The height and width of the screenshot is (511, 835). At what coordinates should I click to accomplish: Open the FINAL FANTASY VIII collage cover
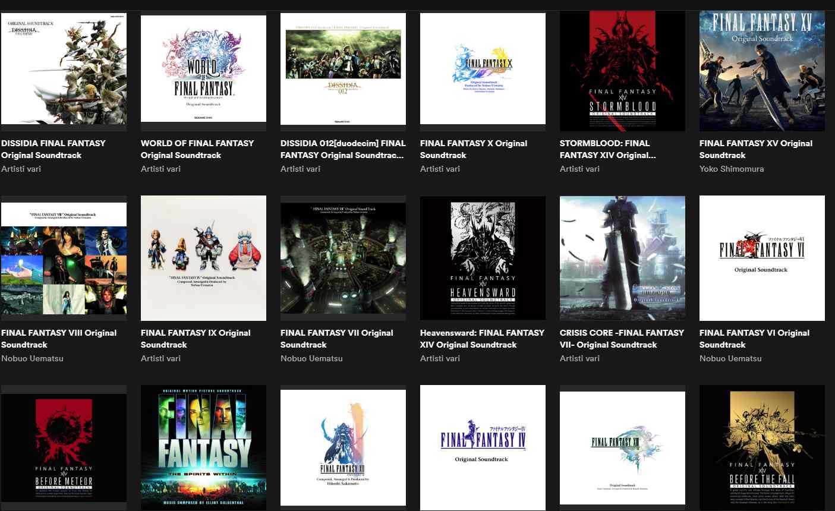tap(64, 258)
